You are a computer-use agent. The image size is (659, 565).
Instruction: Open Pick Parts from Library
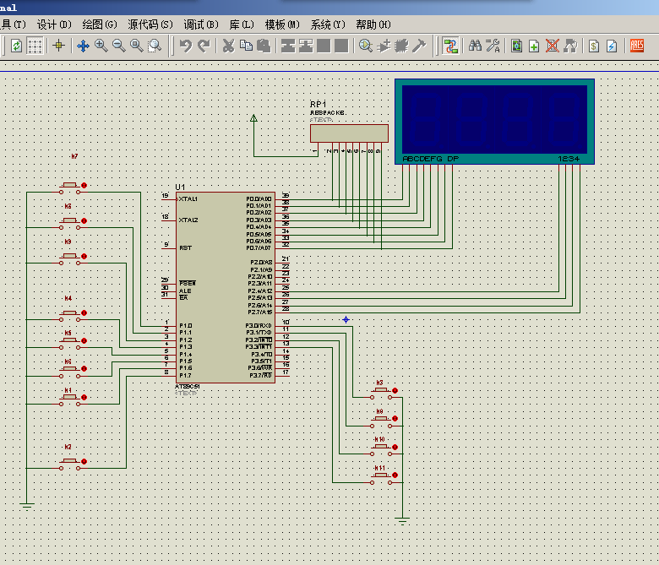[366, 46]
